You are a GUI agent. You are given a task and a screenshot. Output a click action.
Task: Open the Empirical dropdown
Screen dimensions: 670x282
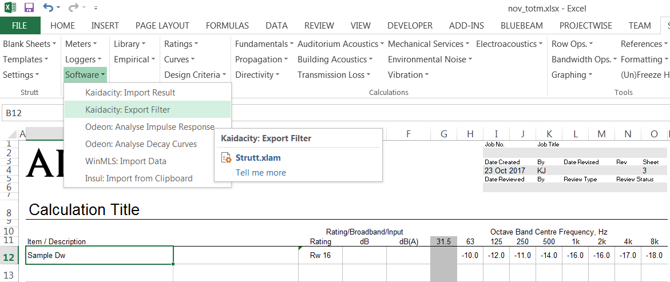134,59
